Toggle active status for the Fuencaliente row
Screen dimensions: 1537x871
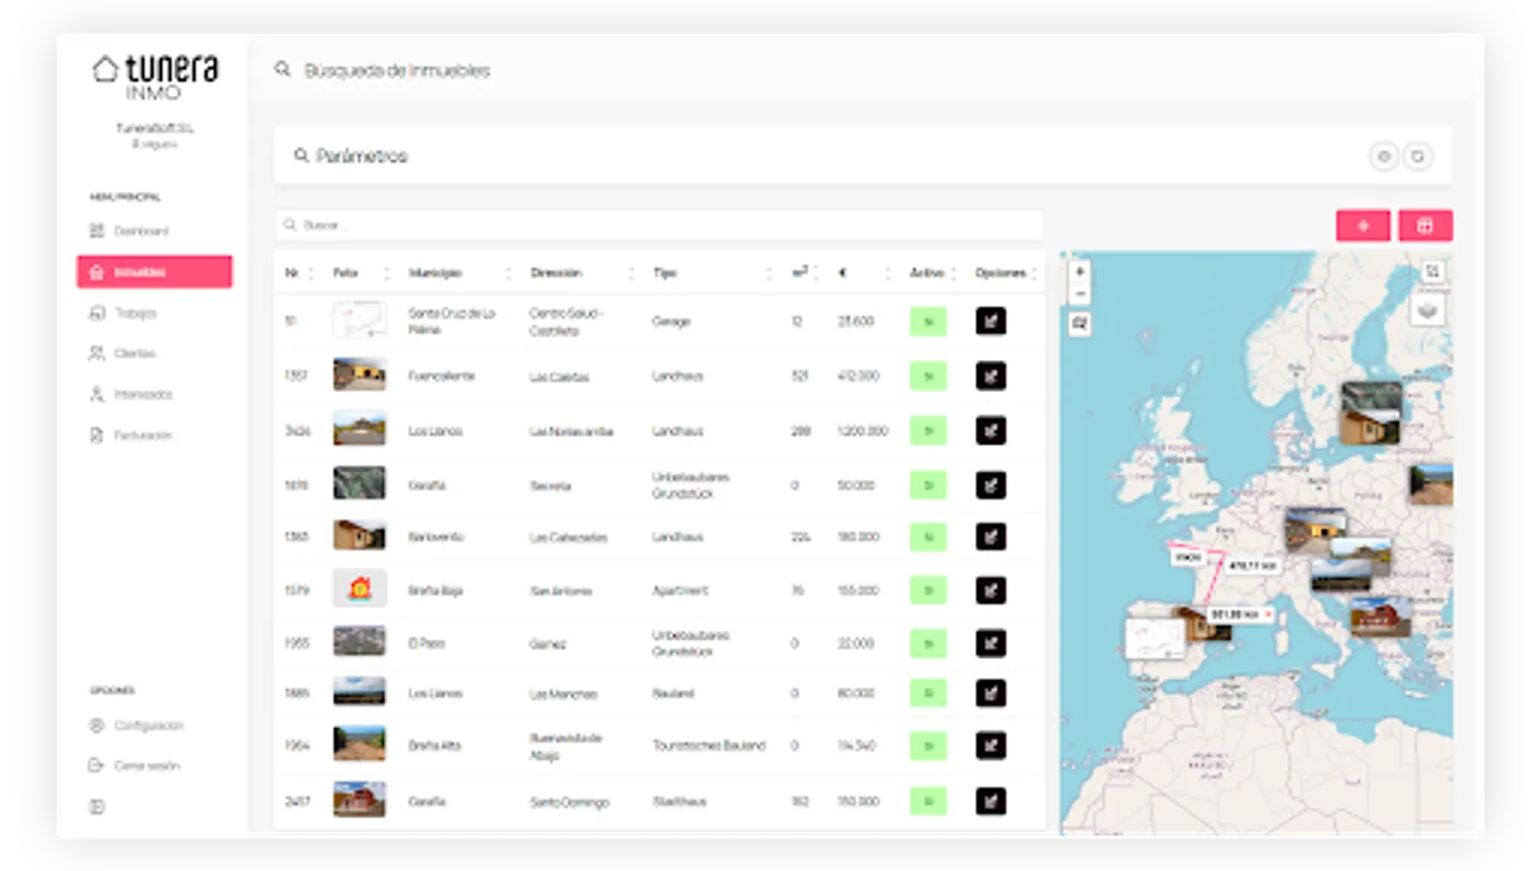929,375
